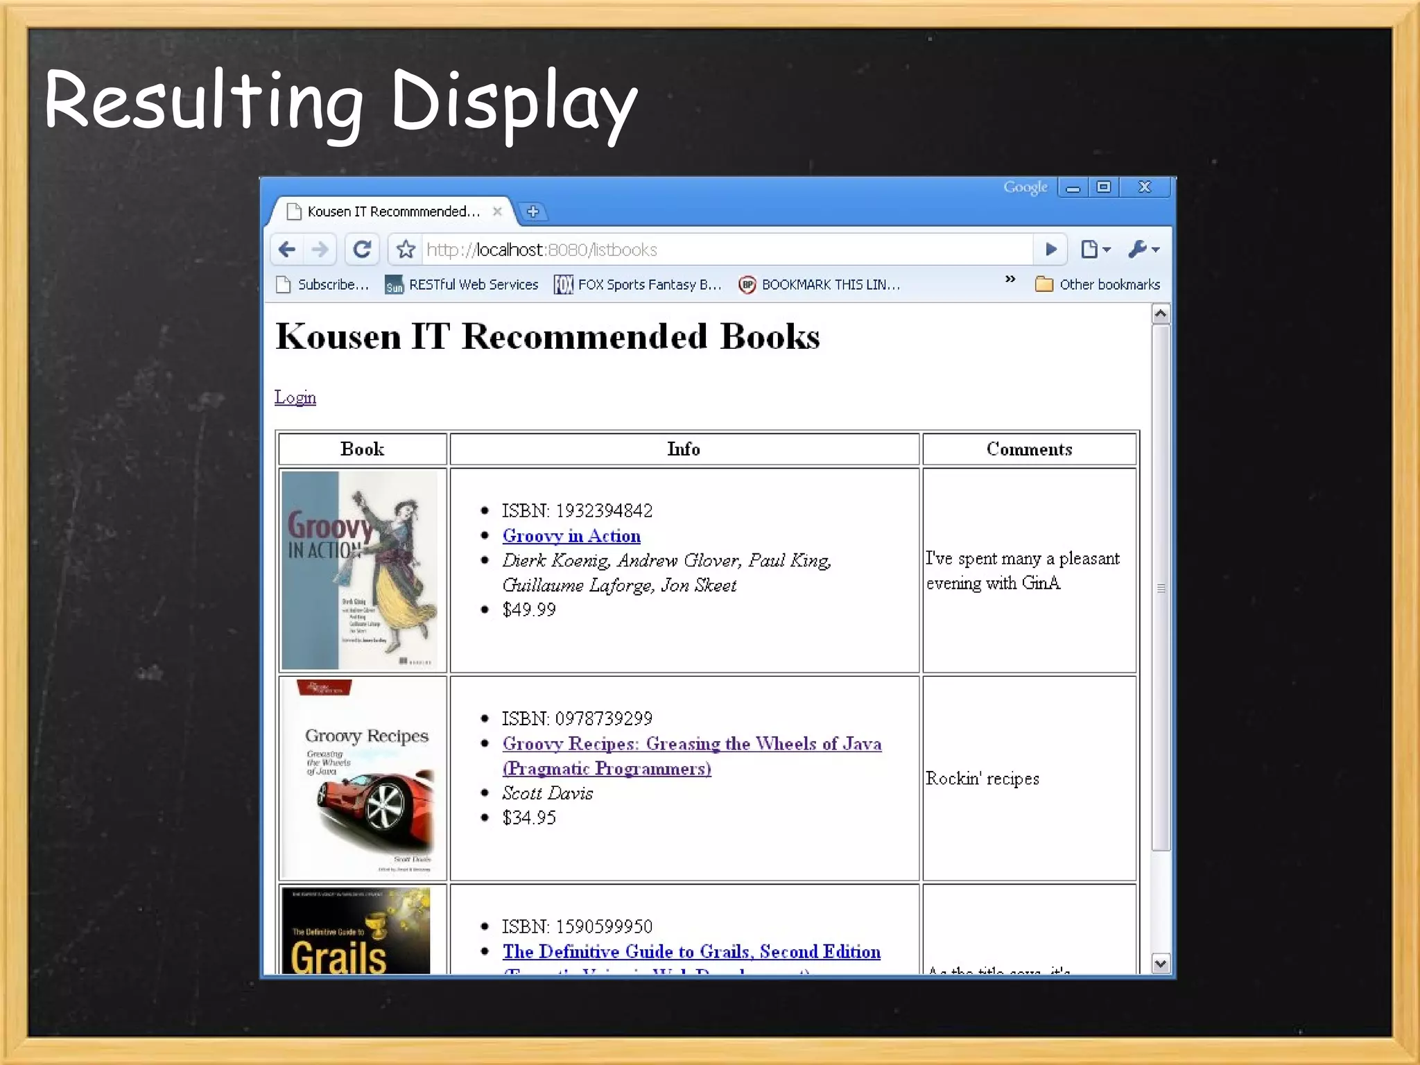The height and width of the screenshot is (1065, 1420).
Task: Open the FOX Sports Fantasy bookmark
Action: [638, 285]
